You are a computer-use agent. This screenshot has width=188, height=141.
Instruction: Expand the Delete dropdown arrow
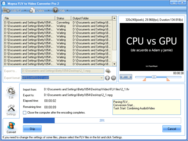(49, 11)
